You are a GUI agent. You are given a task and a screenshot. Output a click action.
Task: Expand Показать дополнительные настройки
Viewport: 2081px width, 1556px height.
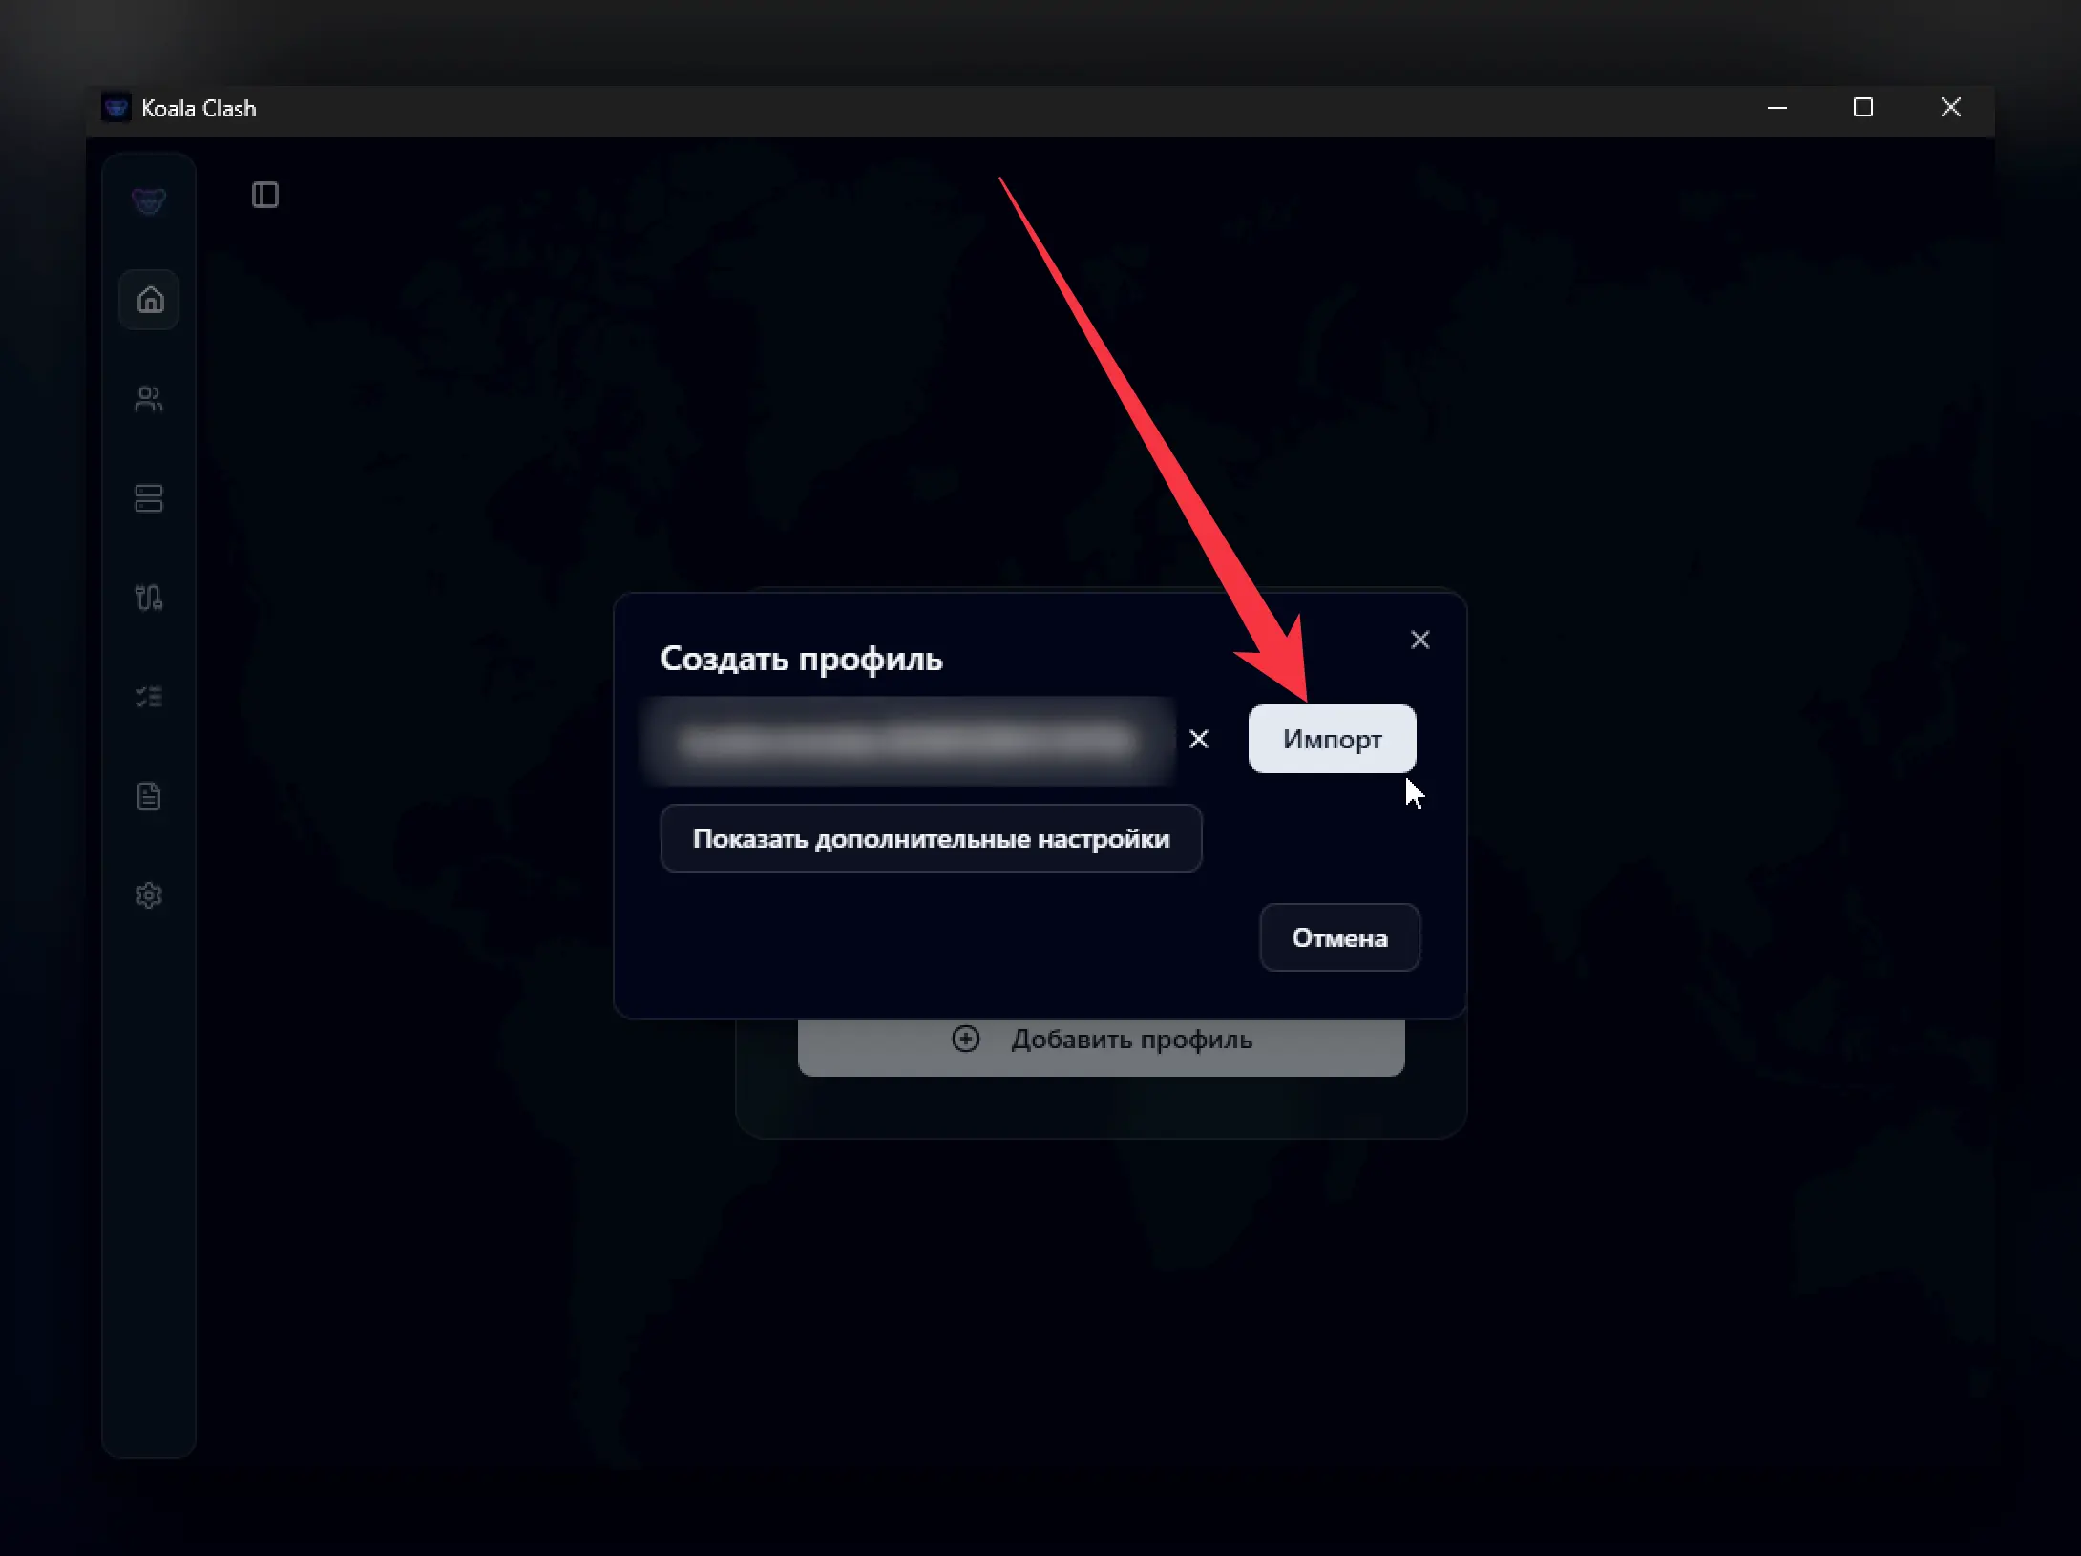(931, 838)
